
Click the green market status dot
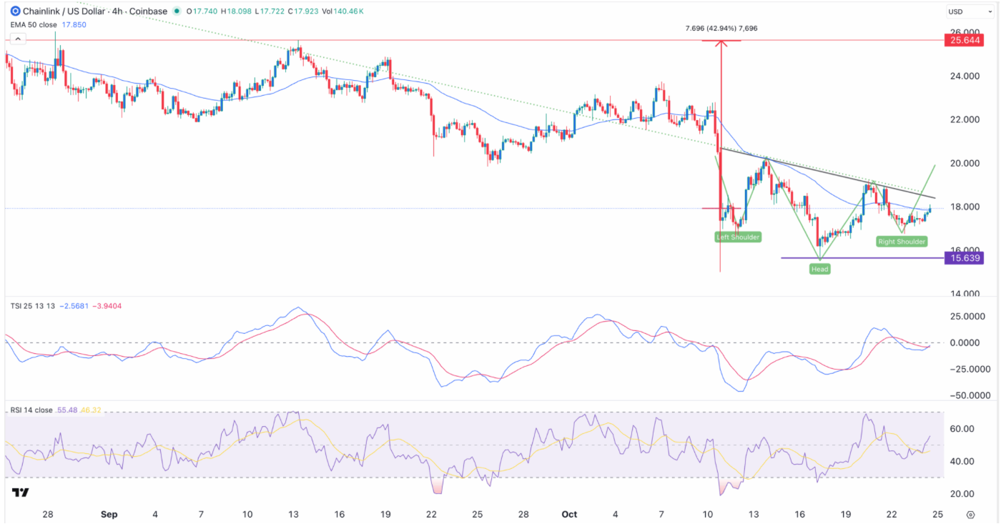point(176,12)
